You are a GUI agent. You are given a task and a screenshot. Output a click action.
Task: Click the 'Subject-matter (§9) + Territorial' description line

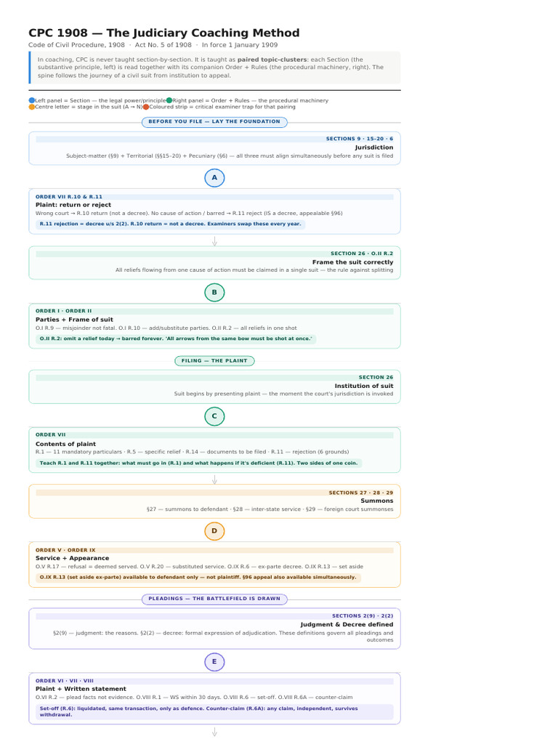click(x=230, y=155)
